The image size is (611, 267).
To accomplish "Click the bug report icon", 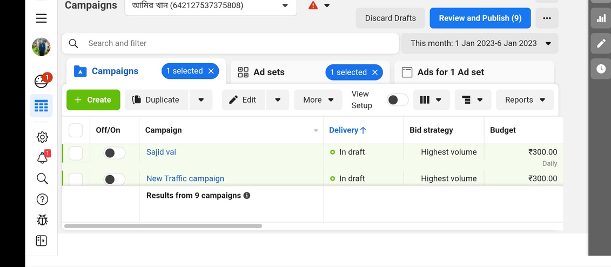I will (x=42, y=219).
